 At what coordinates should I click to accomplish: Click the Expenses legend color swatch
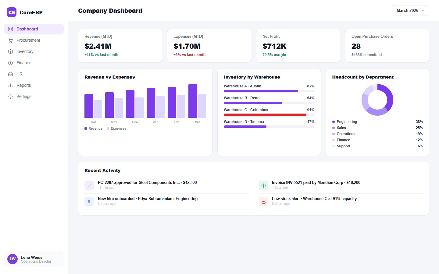coord(108,128)
